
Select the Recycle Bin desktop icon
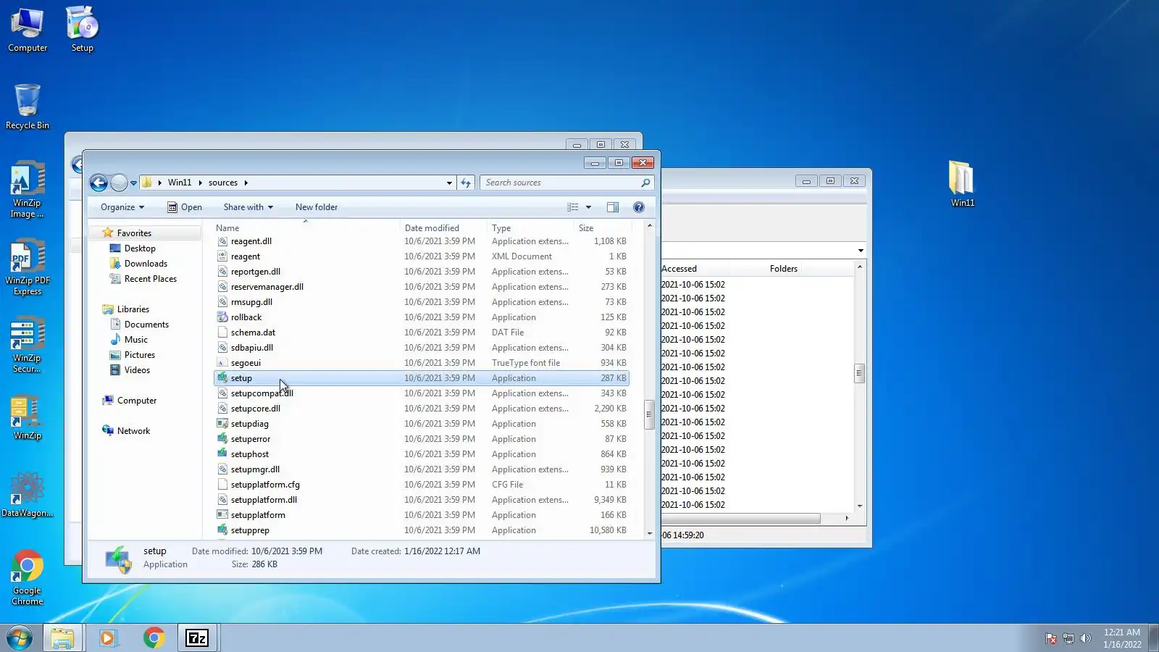coord(28,106)
